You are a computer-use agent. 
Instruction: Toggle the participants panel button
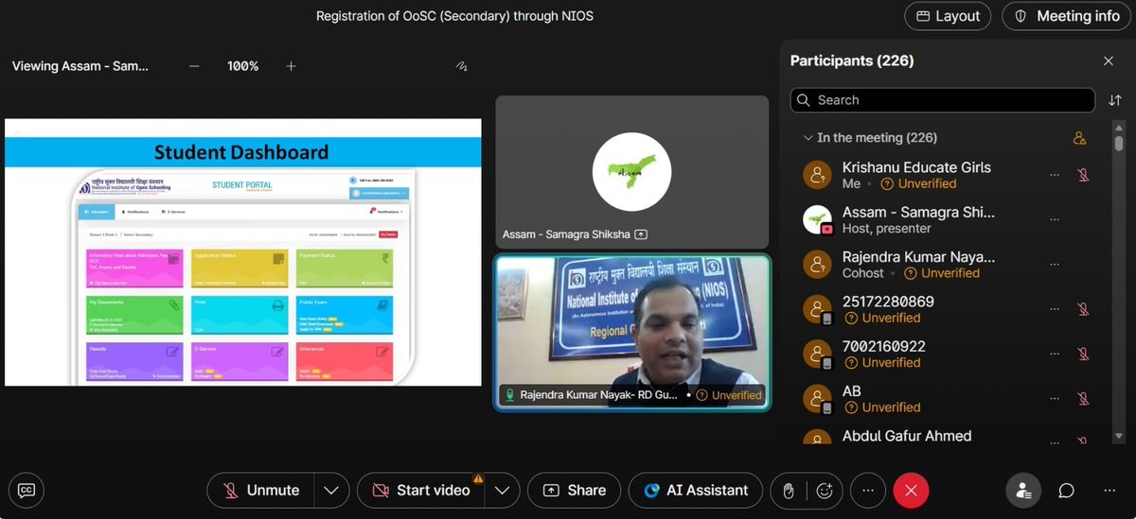pyautogui.click(x=1023, y=490)
